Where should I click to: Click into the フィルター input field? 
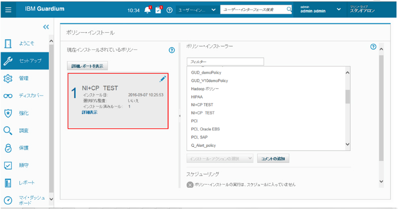click(225, 62)
